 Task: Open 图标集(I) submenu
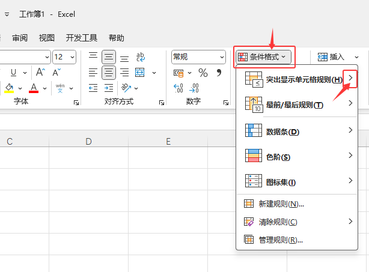297,182
